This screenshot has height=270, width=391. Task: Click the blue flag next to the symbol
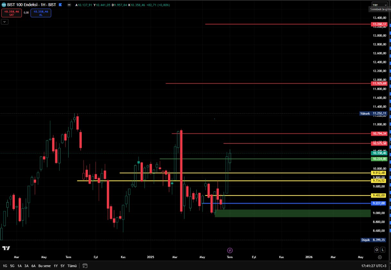point(60,5)
